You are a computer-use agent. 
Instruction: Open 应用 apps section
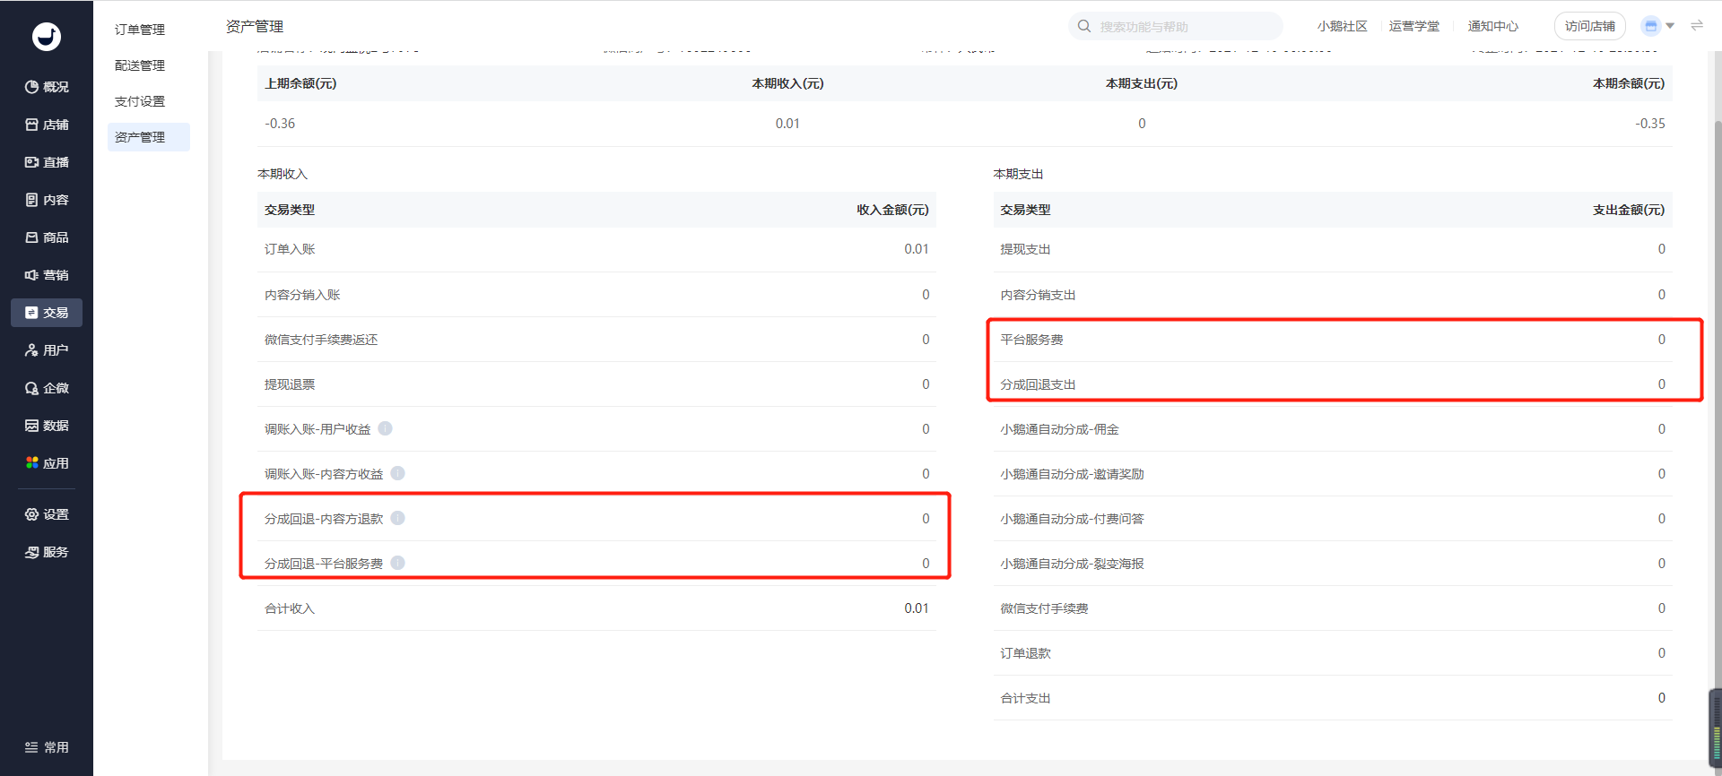tap(47, 463)
